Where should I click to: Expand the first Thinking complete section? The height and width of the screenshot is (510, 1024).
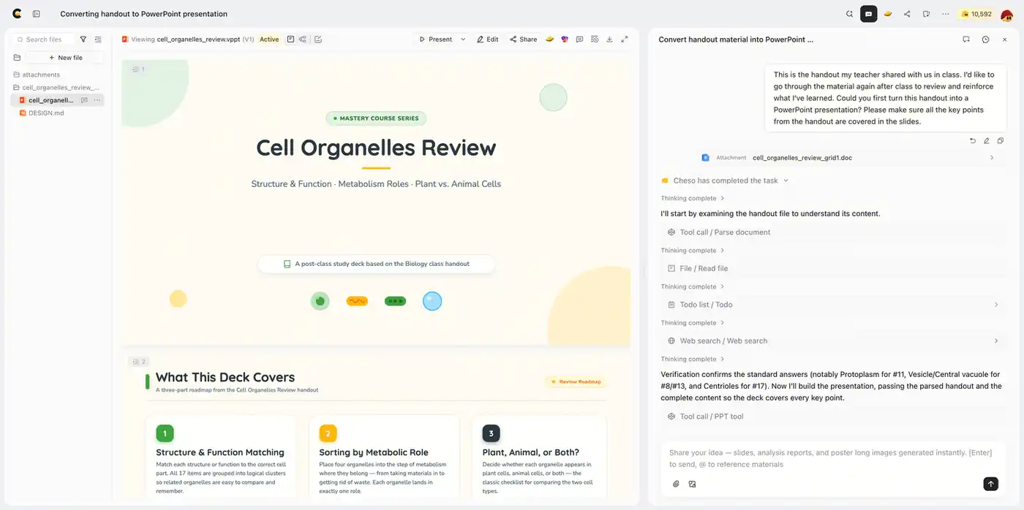pyautogui.click(x=693, y=198)
